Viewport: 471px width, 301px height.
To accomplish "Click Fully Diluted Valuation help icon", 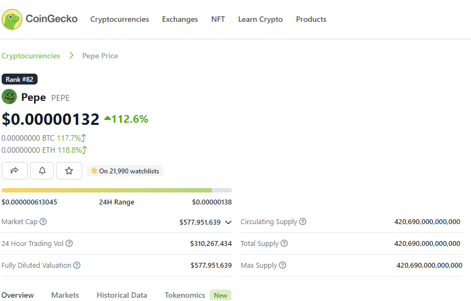I will pyautogui.click(x=77, y=265).
